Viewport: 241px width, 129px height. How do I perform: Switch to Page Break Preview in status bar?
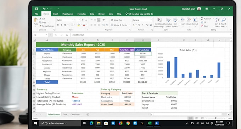[202, 118]
